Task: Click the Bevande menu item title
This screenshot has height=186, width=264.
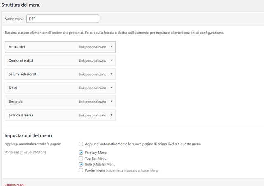Action: pos(16,101)
